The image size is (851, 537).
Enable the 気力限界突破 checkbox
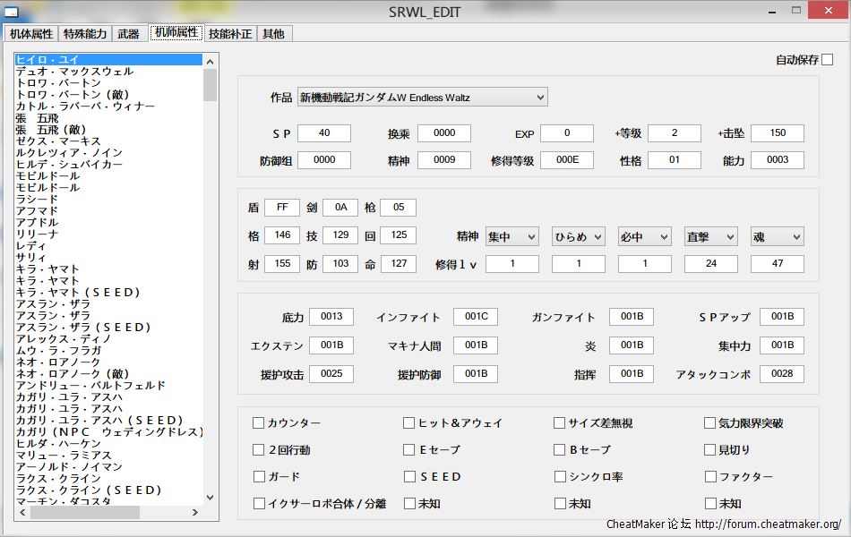pyautogui.click(x=710, y=423)
